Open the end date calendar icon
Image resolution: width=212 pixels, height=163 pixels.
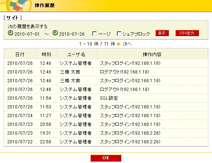[55, 33]
